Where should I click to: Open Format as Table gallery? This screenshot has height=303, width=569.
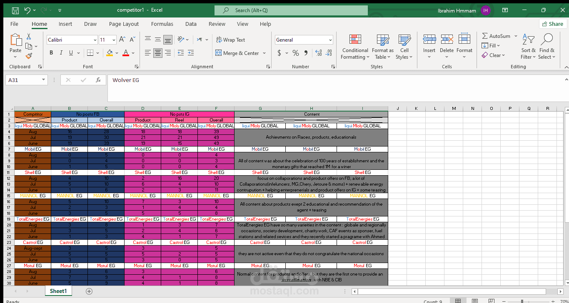point(383,47)
